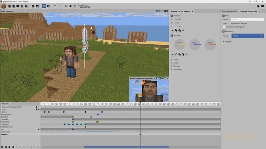Create a new project from the toolbar
The width and height of the screenshot is (266, 149).
[x=10, y=6]
